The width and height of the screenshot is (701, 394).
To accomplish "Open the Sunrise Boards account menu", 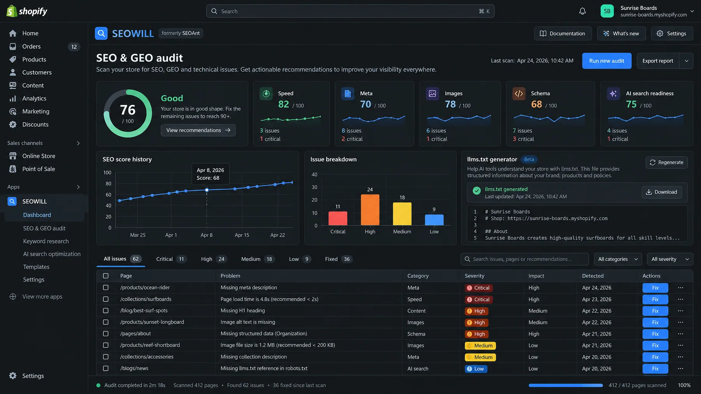I will (x=647, y=11).
